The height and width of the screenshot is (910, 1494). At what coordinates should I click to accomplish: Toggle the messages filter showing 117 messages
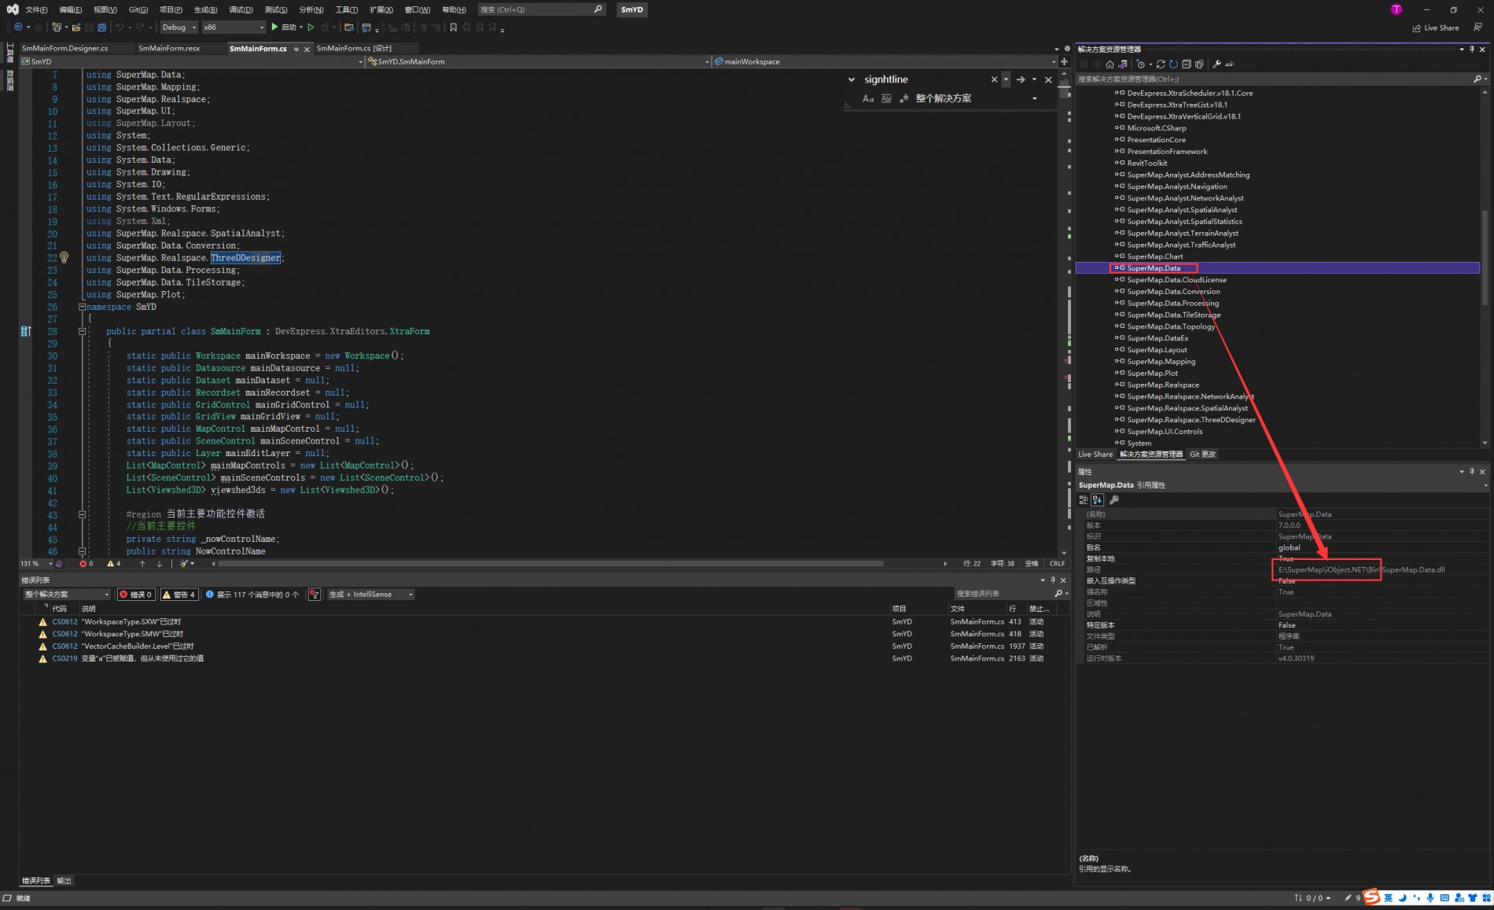tap(252, 595)
